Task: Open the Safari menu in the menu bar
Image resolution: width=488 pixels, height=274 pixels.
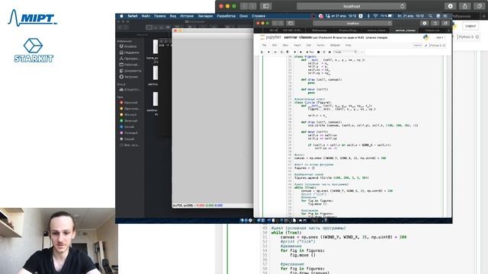Action: click(x=132, y=16)
